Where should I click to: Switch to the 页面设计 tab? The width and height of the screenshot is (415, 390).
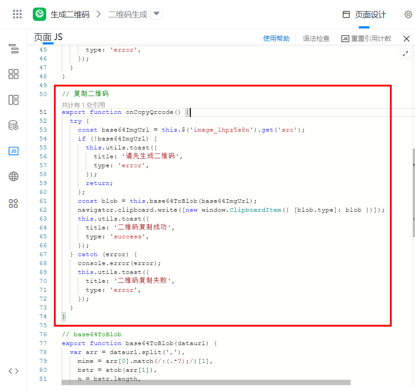[x=364, y=15]
